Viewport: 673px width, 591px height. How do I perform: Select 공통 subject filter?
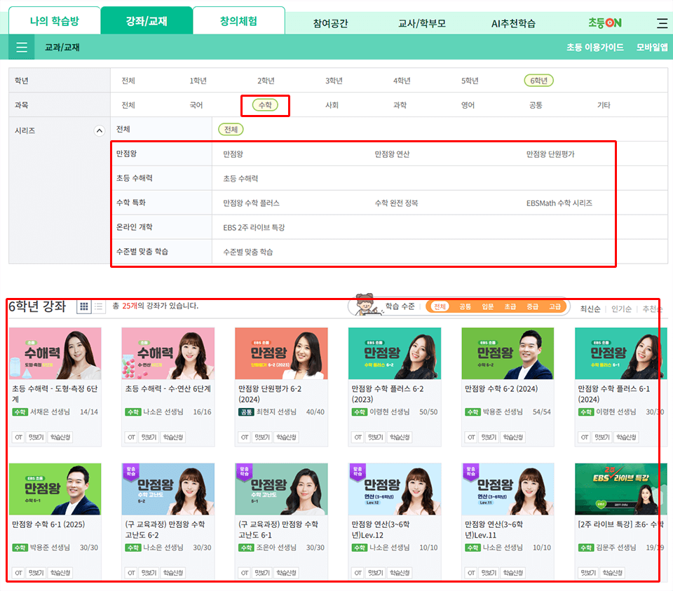click(x=536, y=105)
